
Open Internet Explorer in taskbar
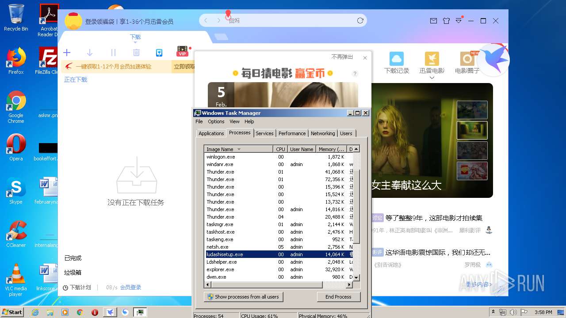35,312
